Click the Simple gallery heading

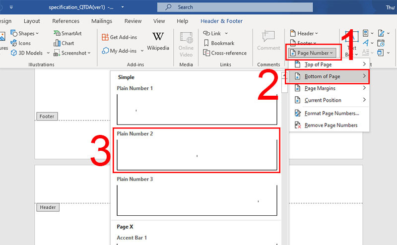click(x=126, y=77)
